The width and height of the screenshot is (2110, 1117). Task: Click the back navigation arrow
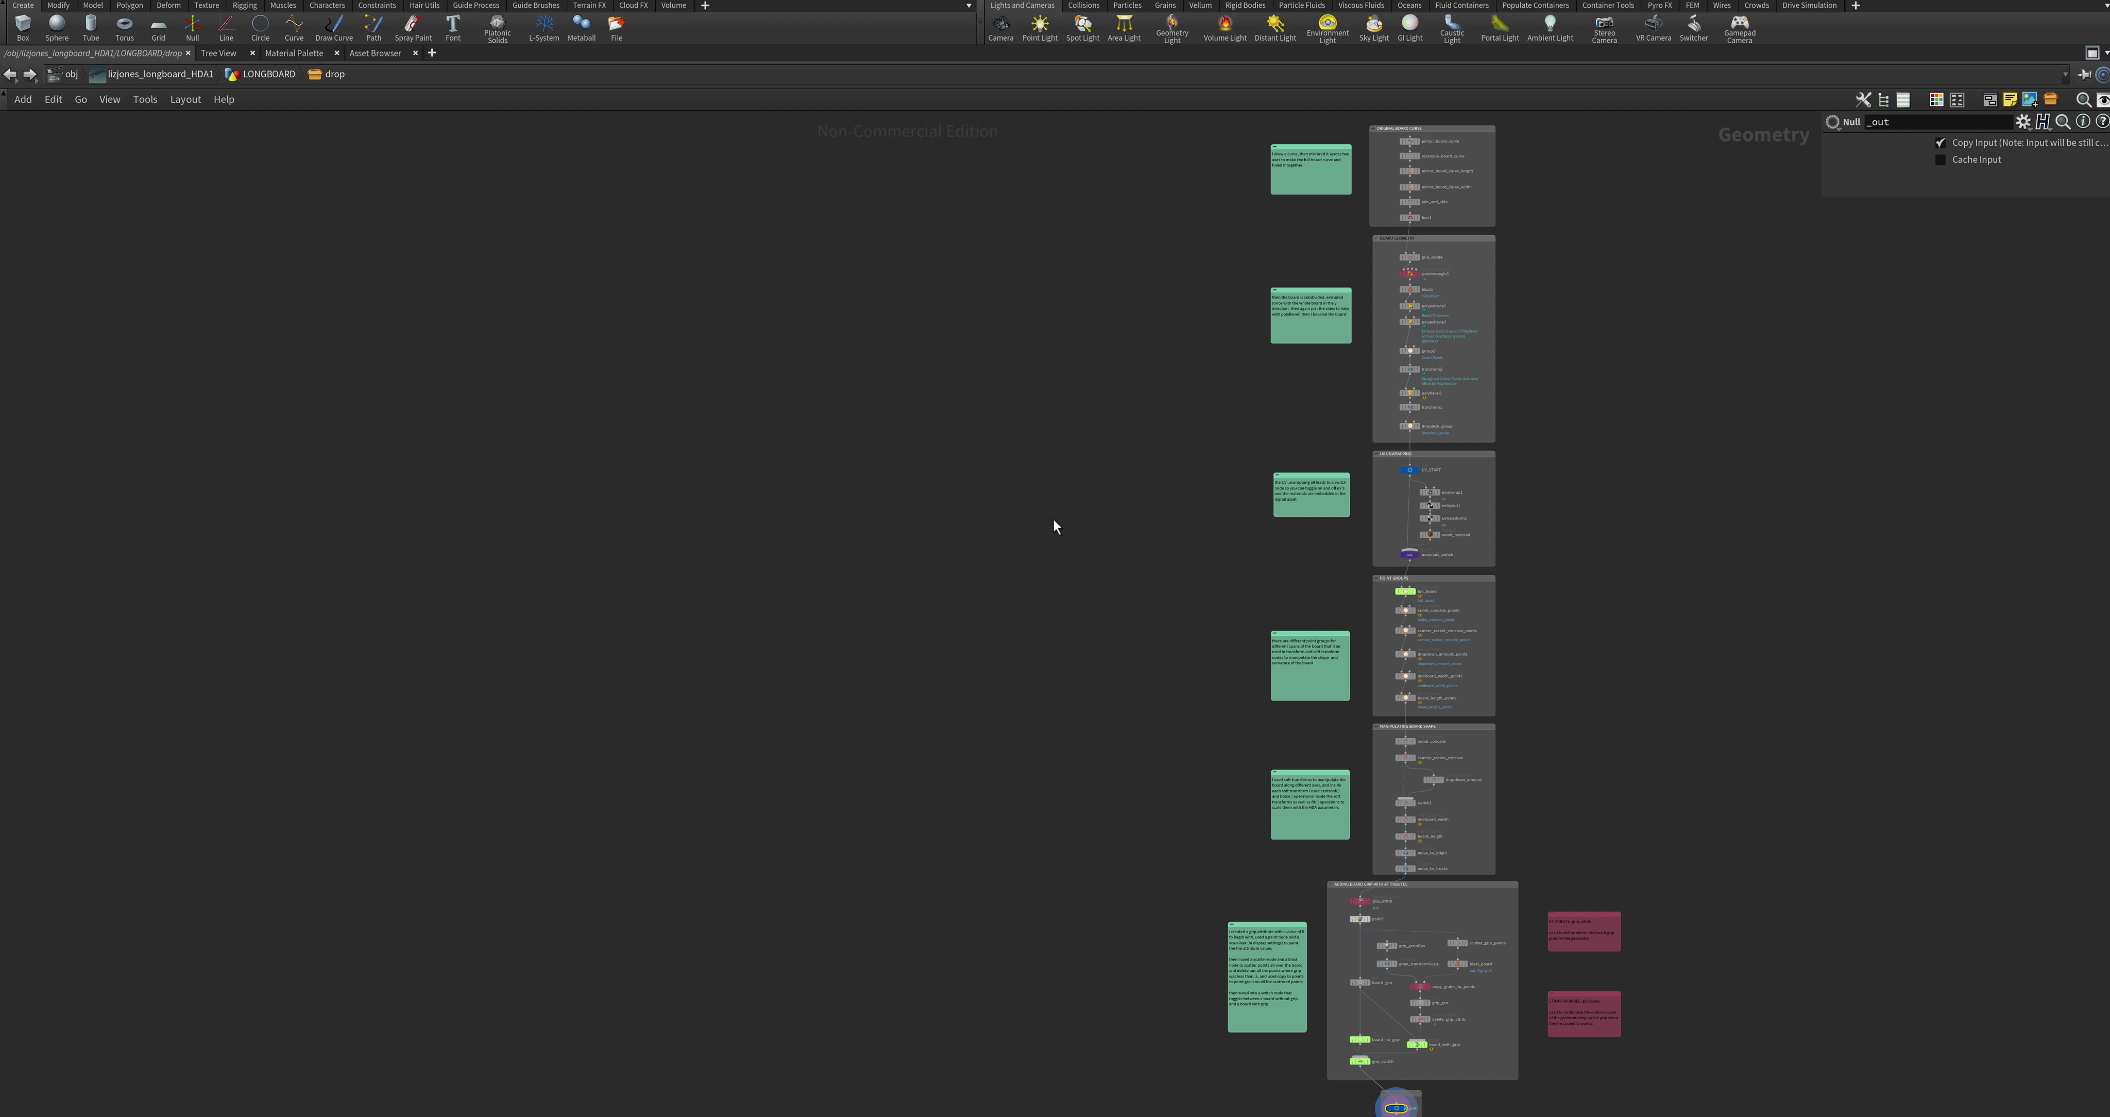[10, 75]
